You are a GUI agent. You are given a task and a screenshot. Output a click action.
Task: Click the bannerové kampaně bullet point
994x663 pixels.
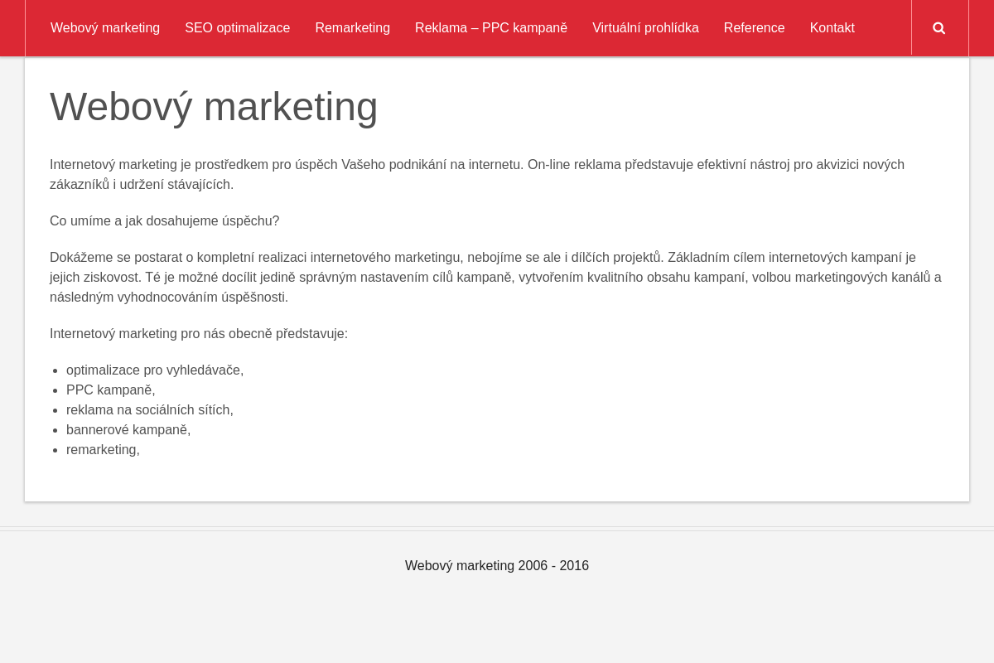tap(128, 429)
